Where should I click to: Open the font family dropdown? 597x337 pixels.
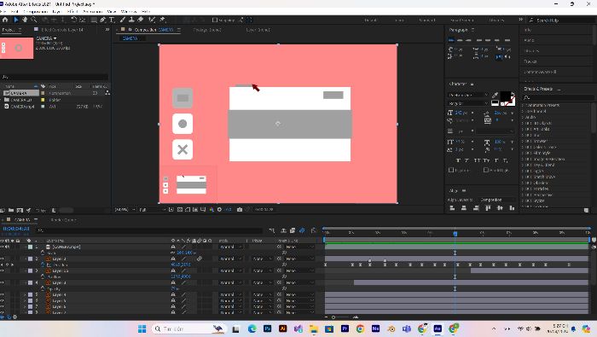pyautogui.click(x=468, y=95)
